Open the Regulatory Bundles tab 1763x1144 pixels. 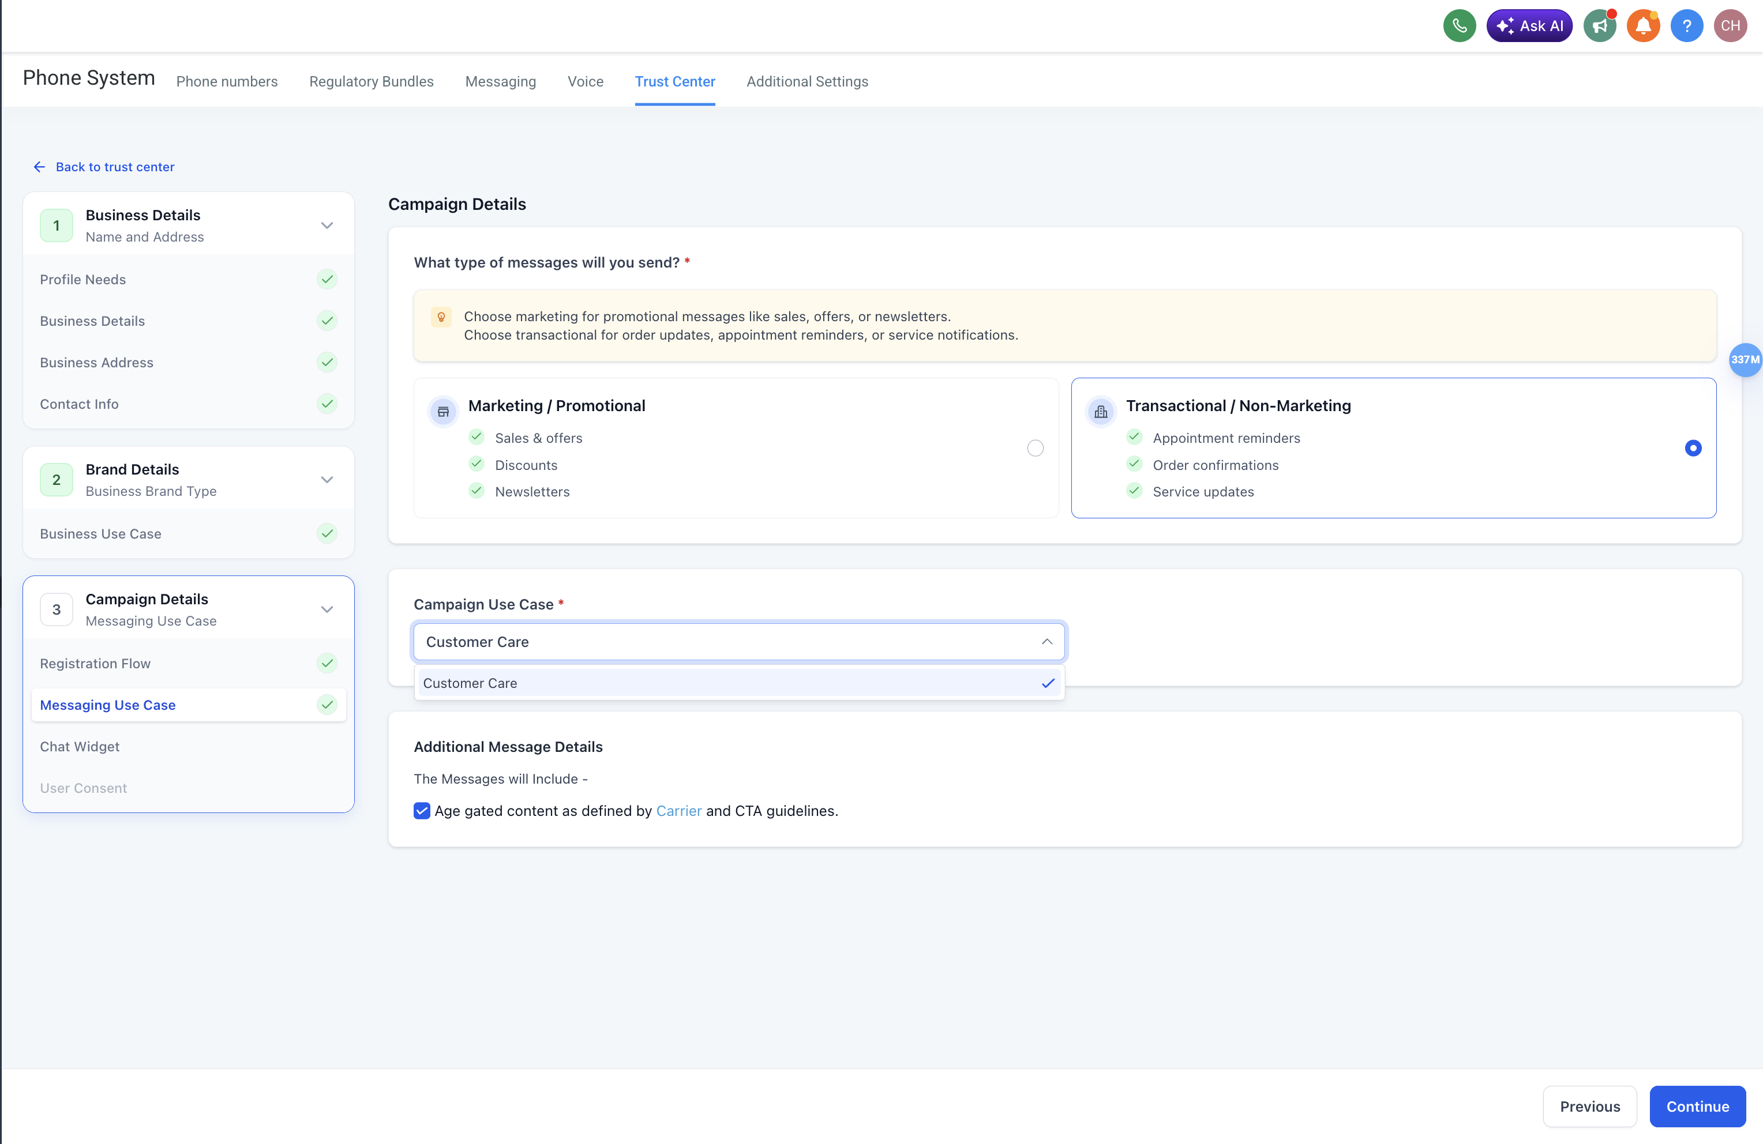pyautogui.click(x=371, y=81)
